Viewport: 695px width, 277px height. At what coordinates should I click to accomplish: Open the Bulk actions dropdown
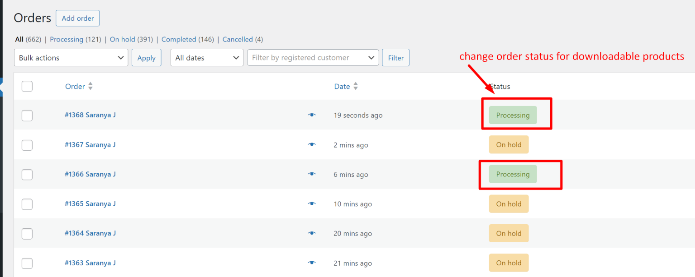pyautogui.click(x=71, y=57)
